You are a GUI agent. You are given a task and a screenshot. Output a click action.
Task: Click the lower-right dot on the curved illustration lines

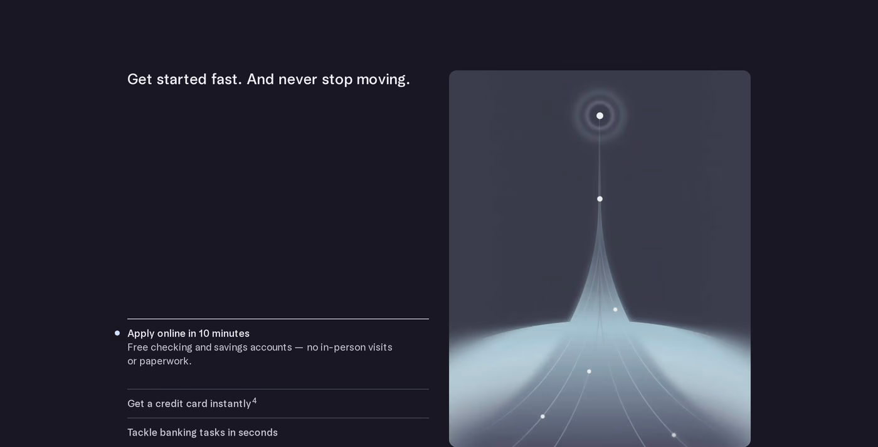[x=674, y=434]
